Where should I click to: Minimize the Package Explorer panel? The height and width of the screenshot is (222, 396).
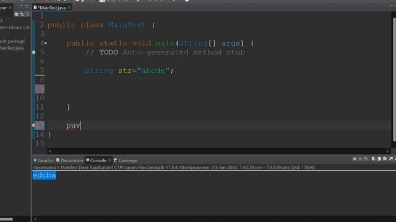point(21,6)
